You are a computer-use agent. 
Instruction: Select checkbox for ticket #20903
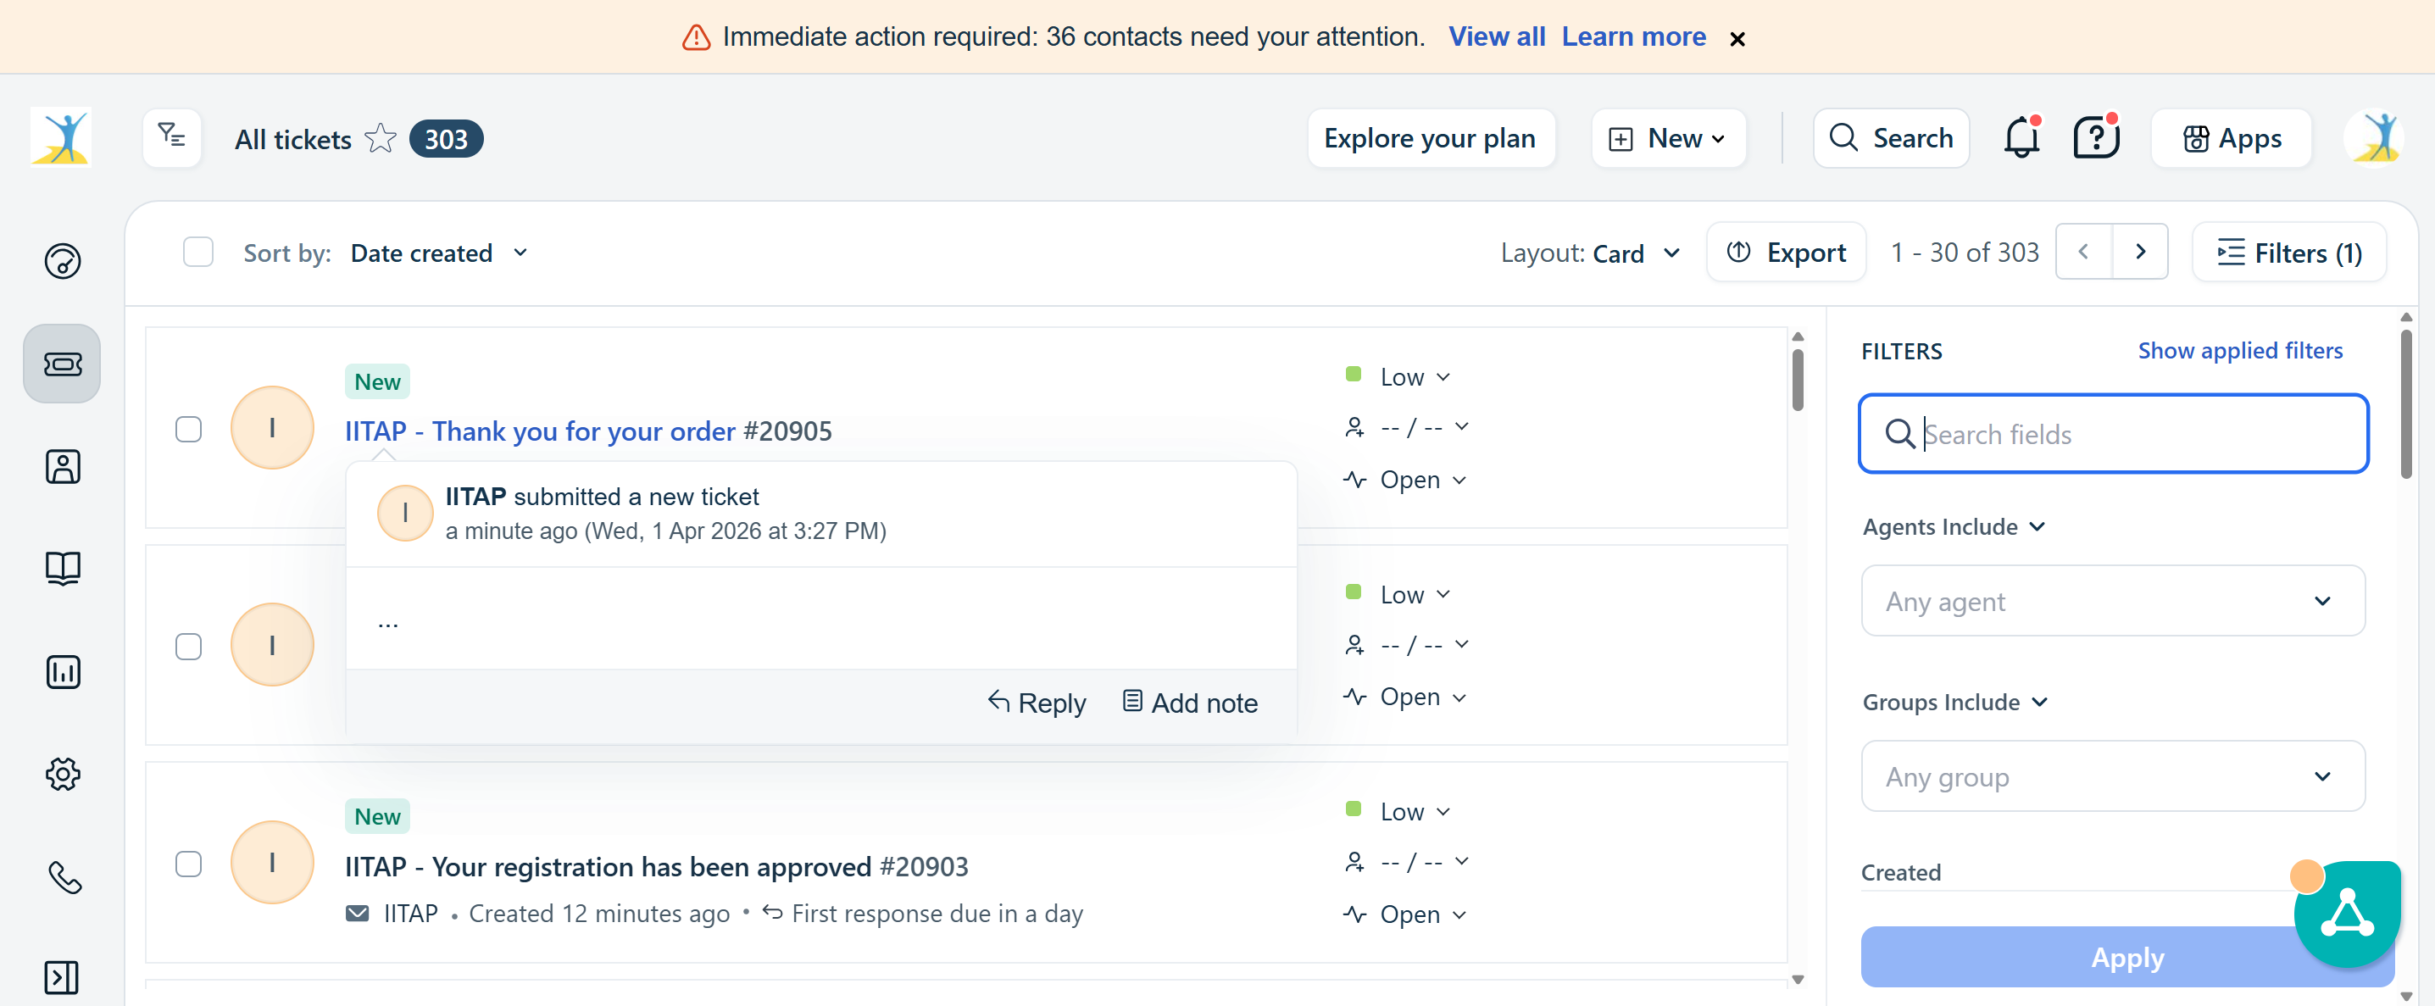(189, 864)
